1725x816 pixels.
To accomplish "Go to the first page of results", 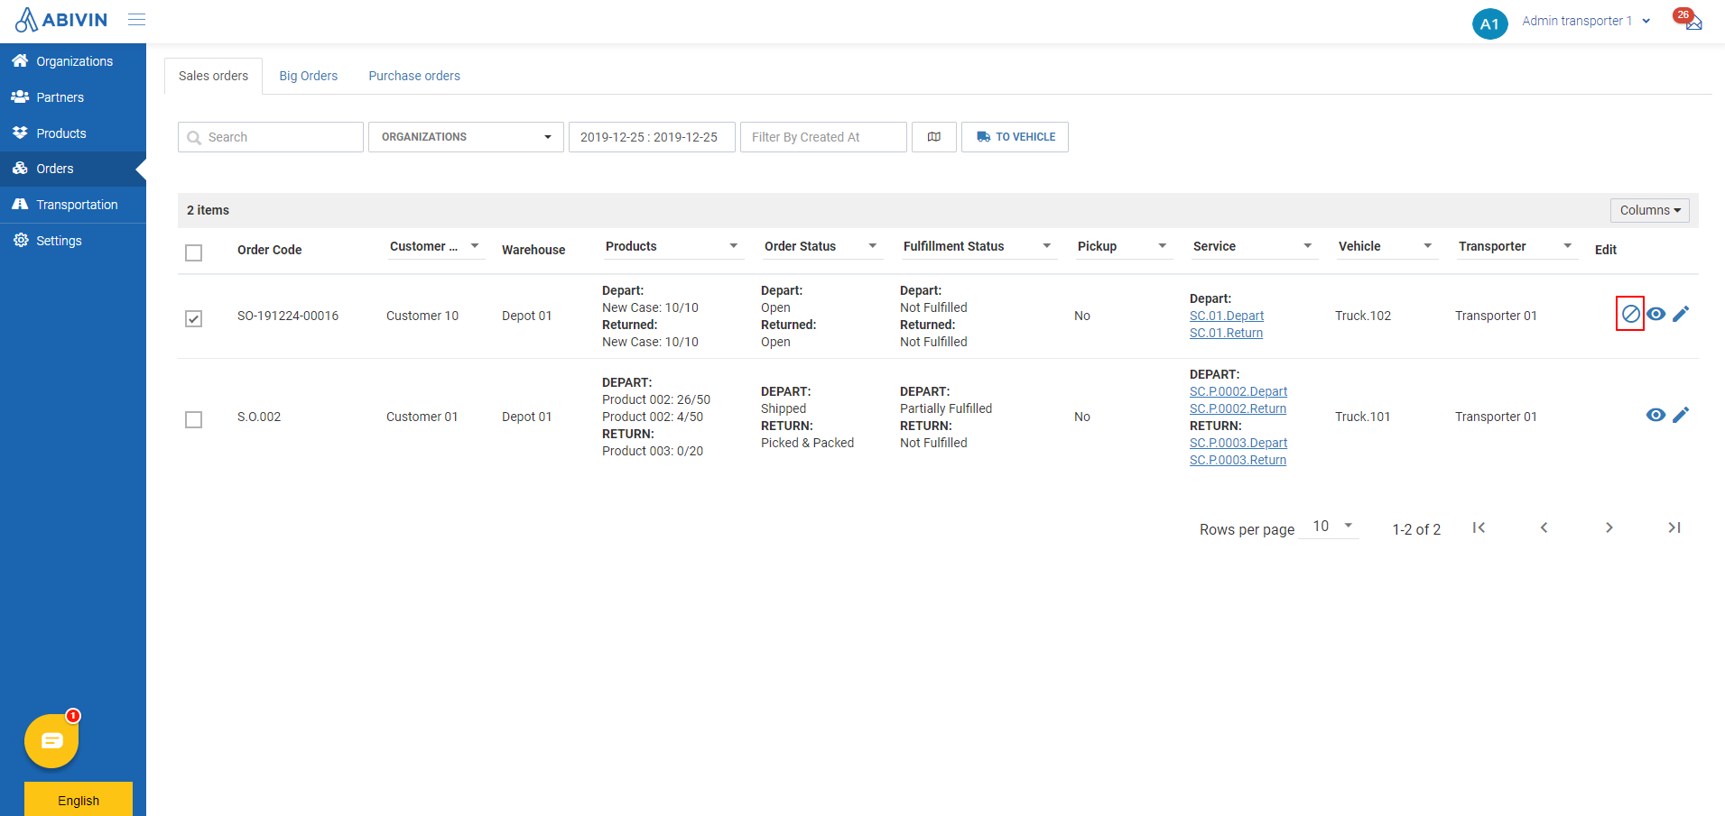I will click(x=1479, y=527).
